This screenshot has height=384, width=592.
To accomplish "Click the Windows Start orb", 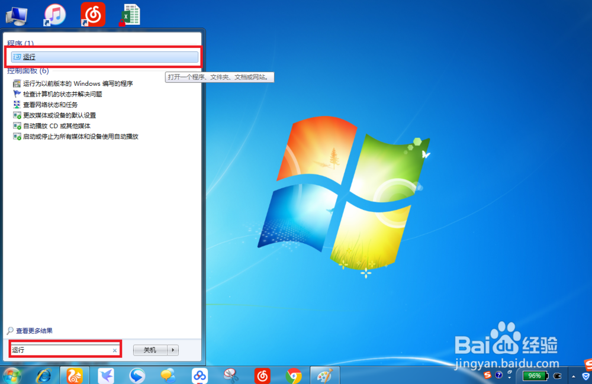I will (12, 375).
